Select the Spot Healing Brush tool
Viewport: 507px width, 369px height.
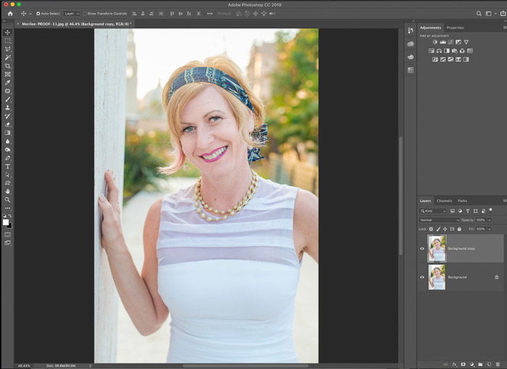point(7,91)
